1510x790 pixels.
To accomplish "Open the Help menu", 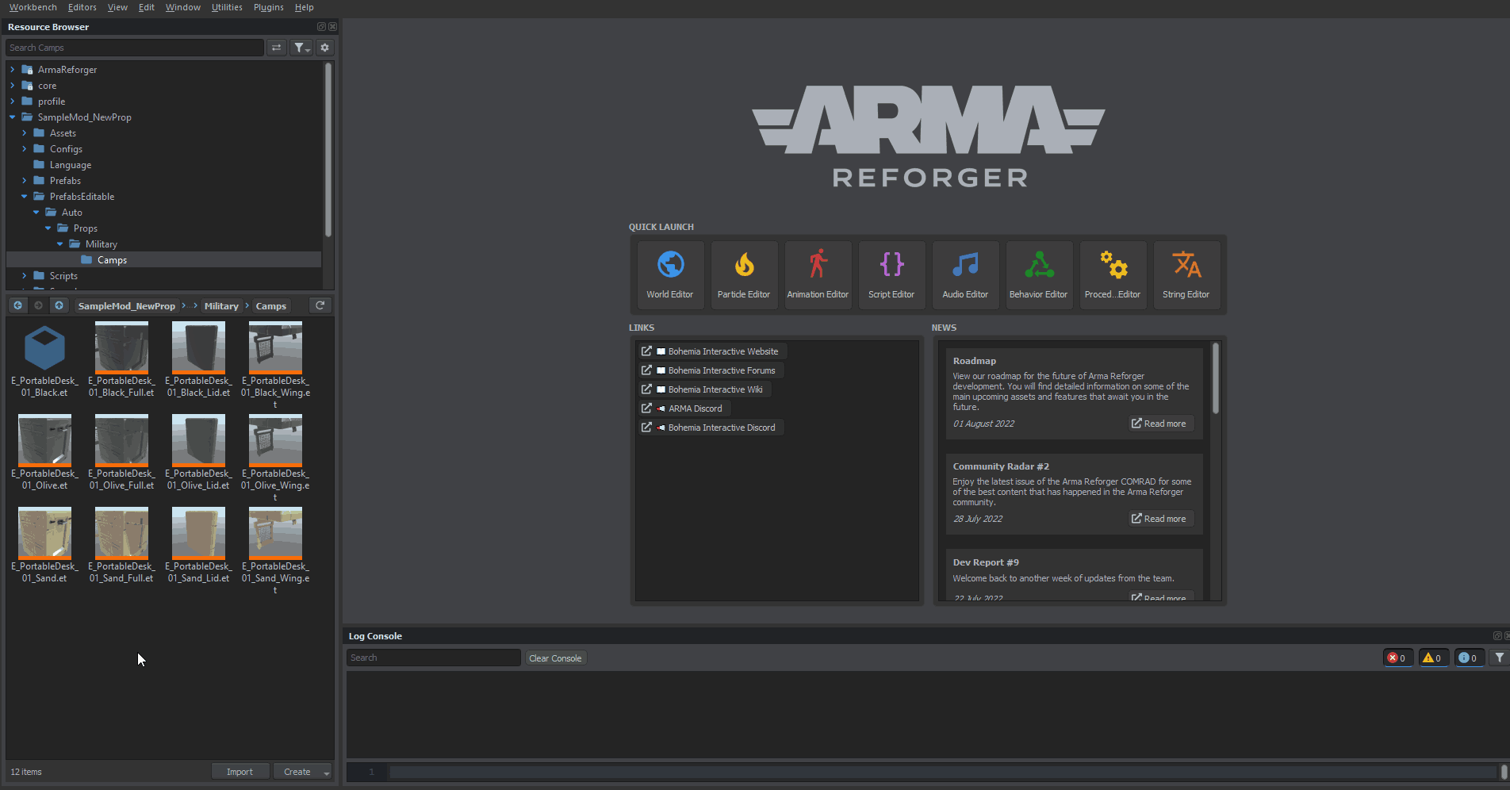I will 304,7.
